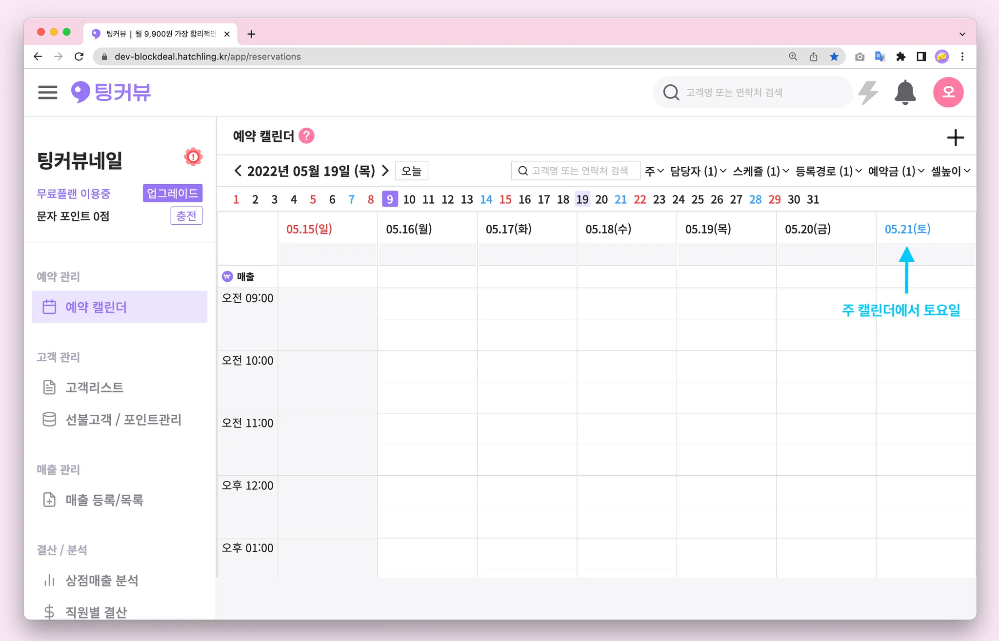Click the red gear alert icon
This screenshot has height=641, width=999.
pos(193,157)
